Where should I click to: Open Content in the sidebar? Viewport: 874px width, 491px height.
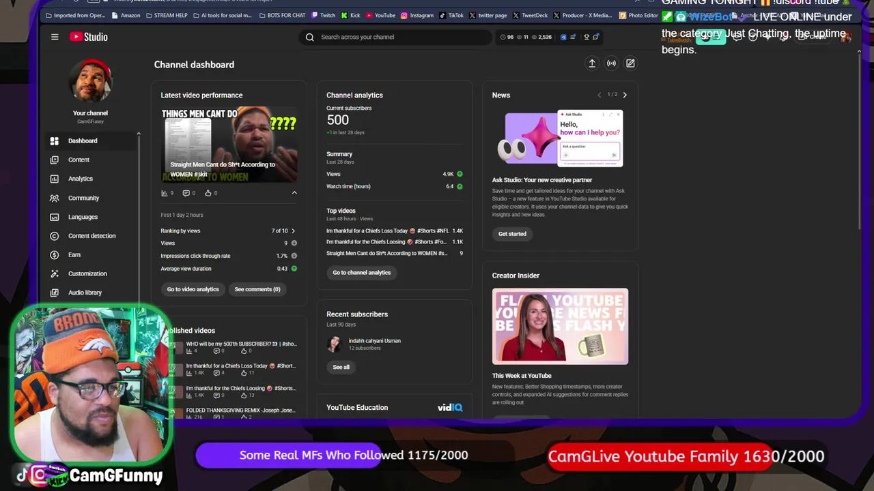click(x=91, y=160)
